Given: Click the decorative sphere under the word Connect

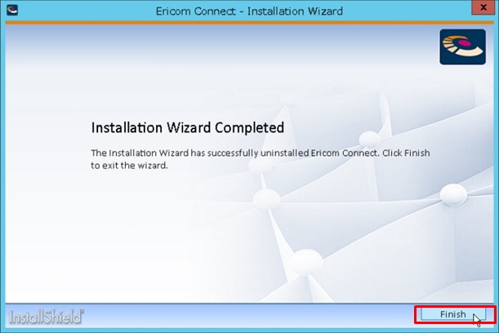Looking at the screenshot, I should [x=369, y=139].
